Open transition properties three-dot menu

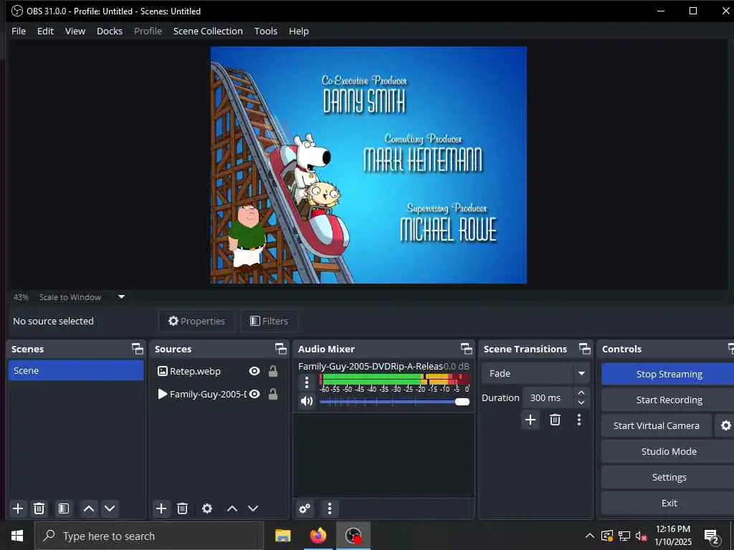pos(579,420)
